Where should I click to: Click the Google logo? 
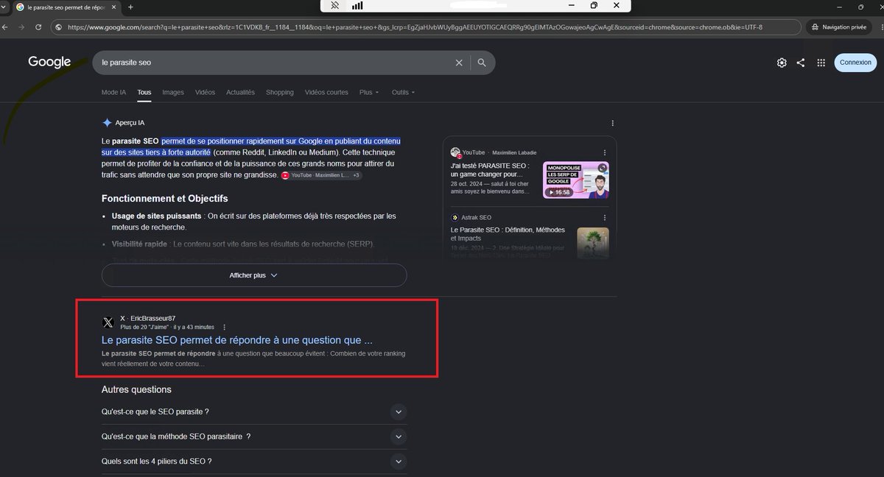(x=49, y=63)
